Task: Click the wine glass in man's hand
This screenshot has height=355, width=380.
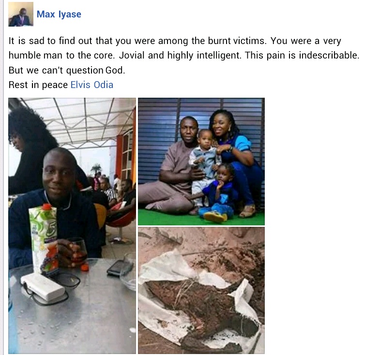Action: (77, 252)
